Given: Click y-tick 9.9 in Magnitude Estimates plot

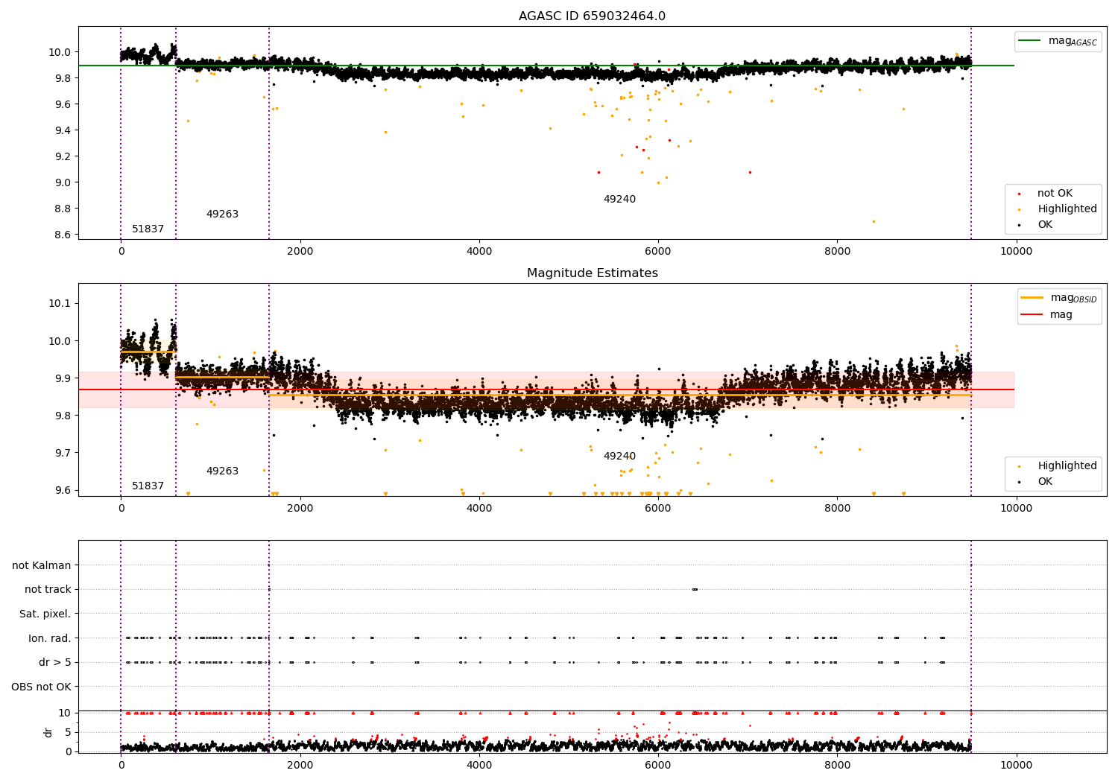Looking at the screenshot, I should pyautogui.click(x=62, y=378).
